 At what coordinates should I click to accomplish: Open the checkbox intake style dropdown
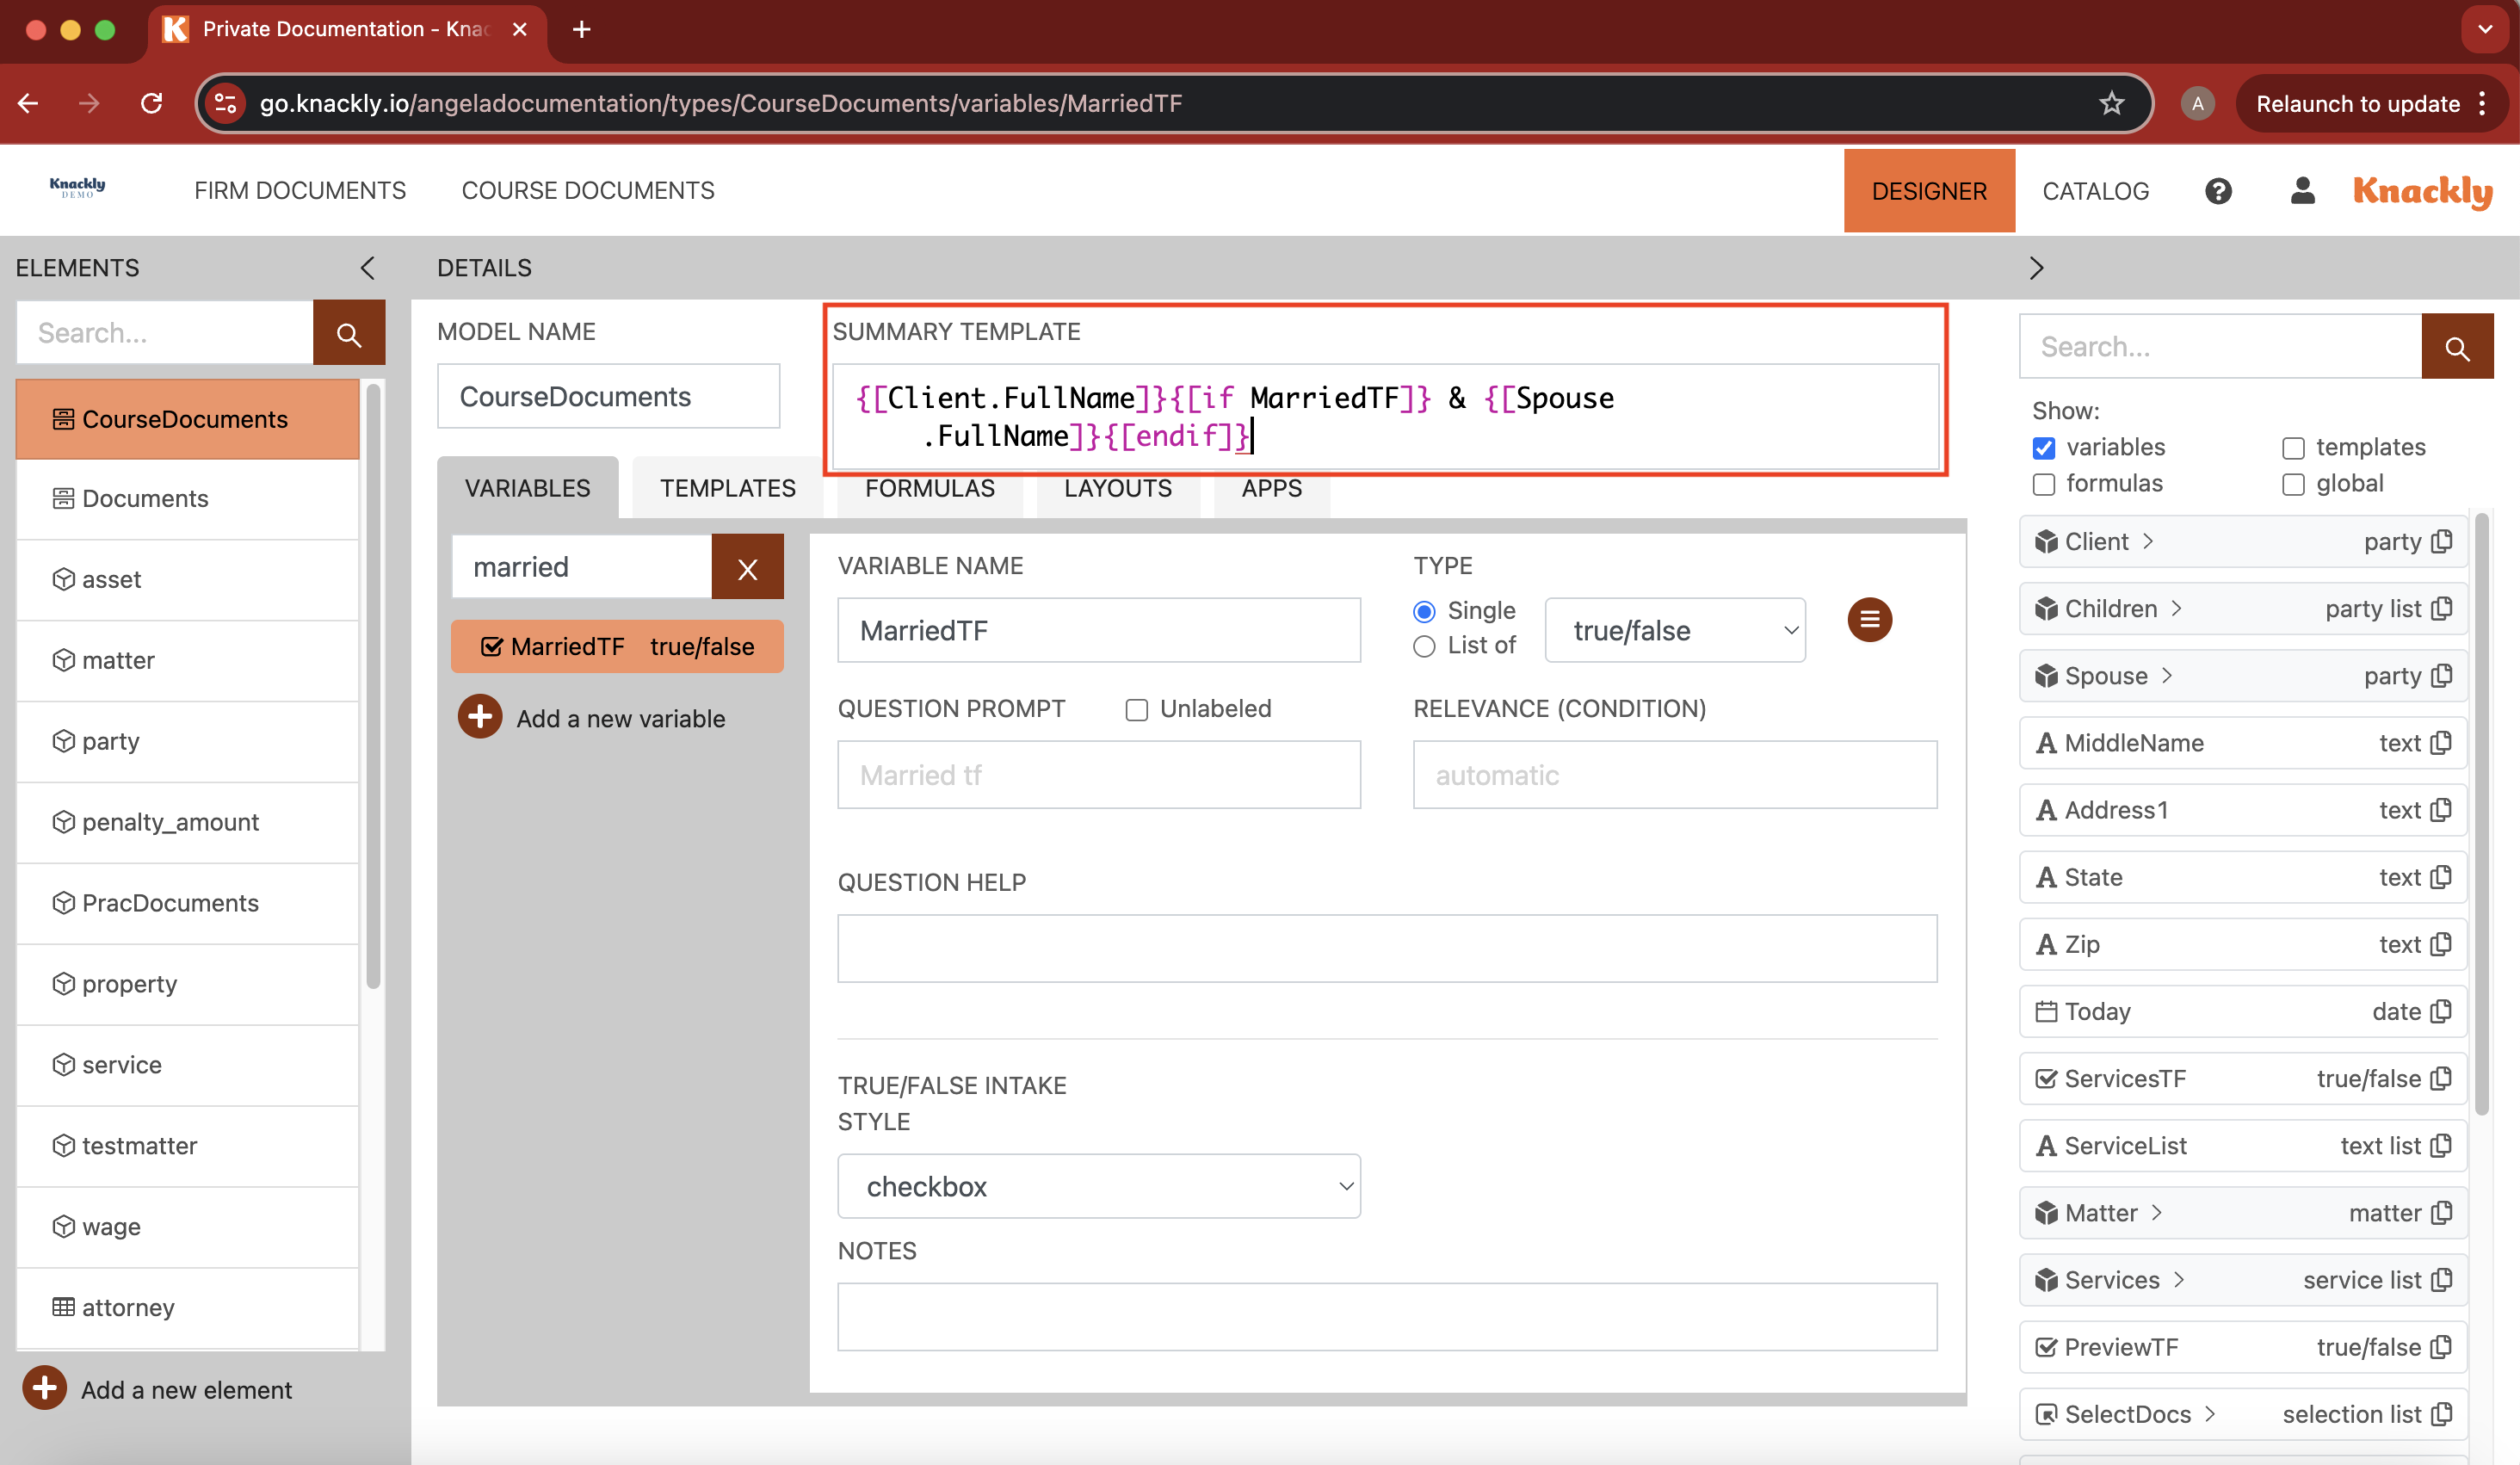[x=1097, y=1186]
